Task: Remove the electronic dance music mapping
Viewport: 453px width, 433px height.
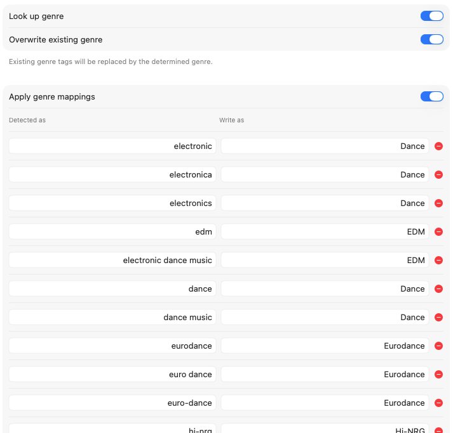Action: point(438,261)
